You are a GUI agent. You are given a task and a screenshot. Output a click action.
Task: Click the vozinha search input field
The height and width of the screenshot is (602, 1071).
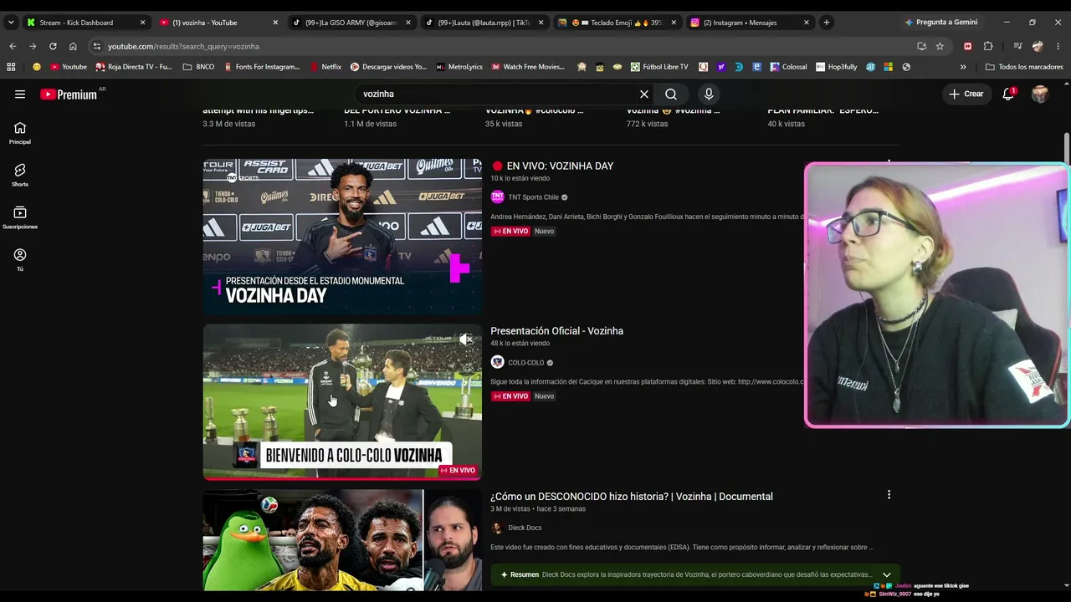click(x=498, y=94)
